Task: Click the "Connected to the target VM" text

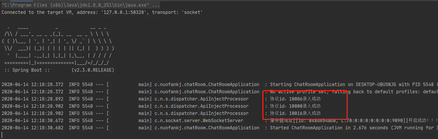Action: (x=36, y=12)
